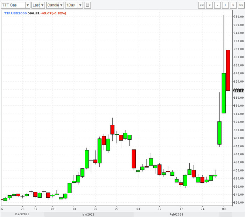Jump to earliest data with << button
This screenshot has height=217, width=245.
201,5
